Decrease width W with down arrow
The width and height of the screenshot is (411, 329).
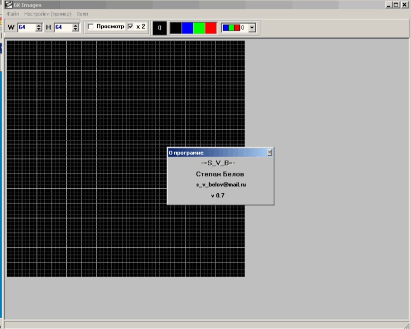tap(39, 29)
